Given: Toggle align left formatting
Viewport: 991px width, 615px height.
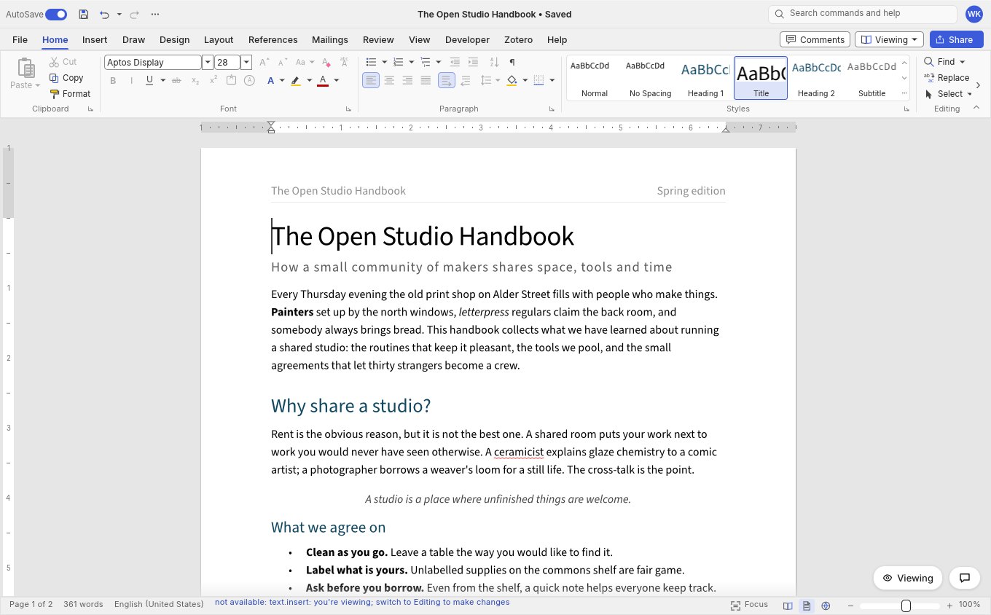Looking at the screenshot, I should click(x=371, y=80).
